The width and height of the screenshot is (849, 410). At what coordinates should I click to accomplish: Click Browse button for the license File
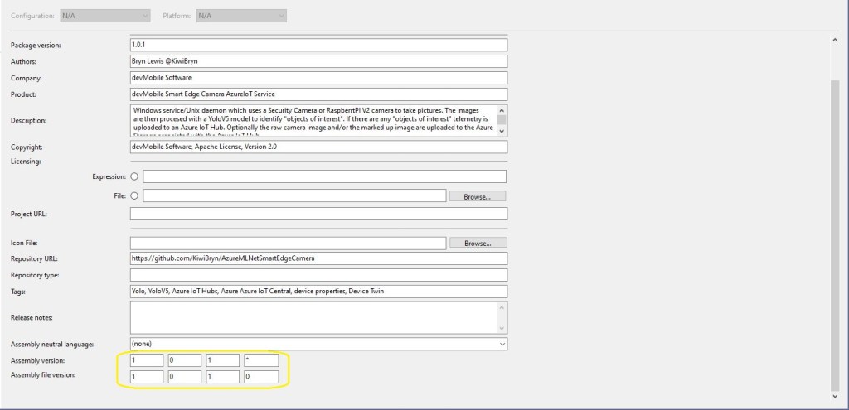(477, 196)
